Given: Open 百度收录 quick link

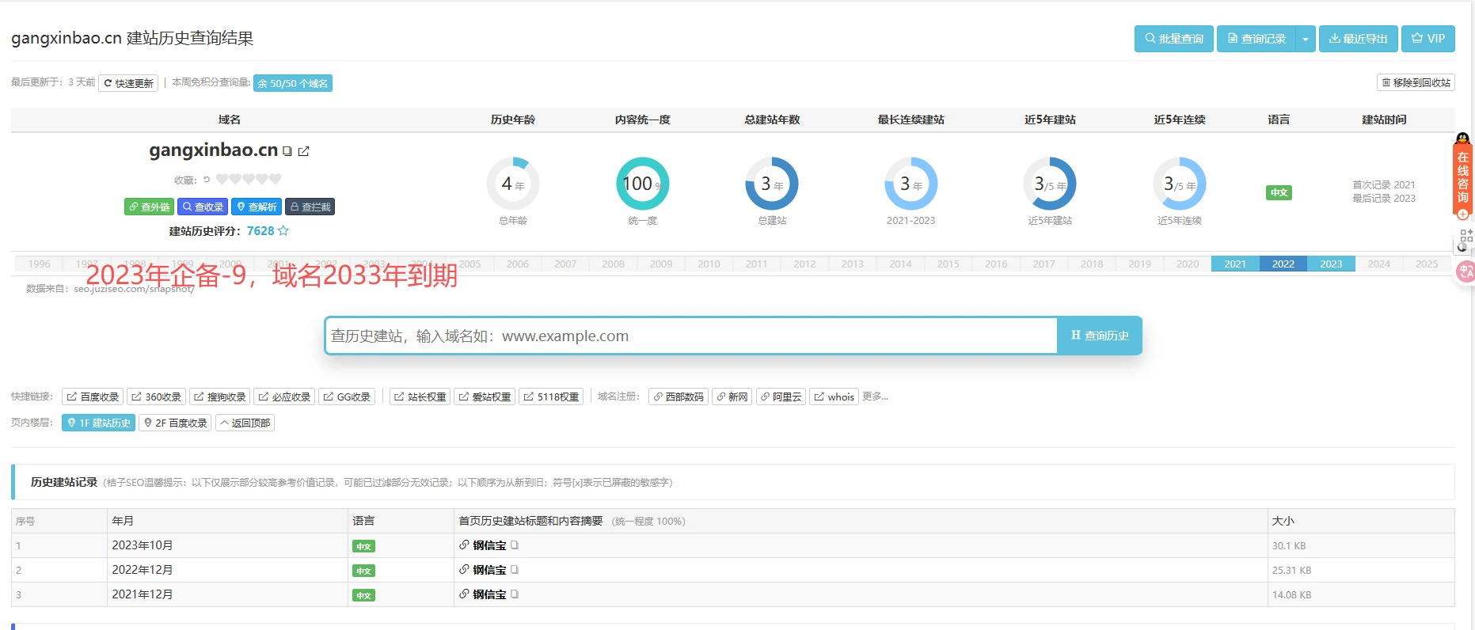Looking at the screenshot, I should pos(93,397).
